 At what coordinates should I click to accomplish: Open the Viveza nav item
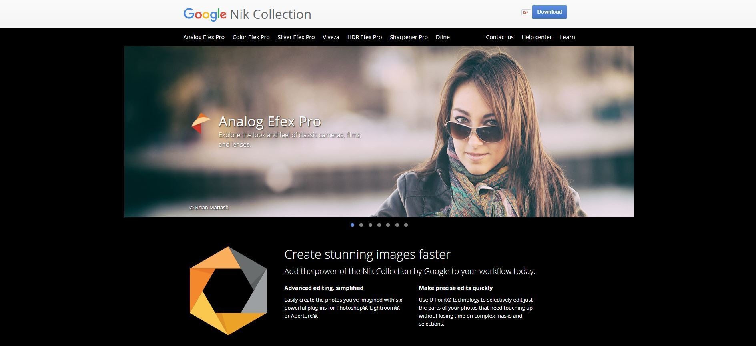pos(331,37)
